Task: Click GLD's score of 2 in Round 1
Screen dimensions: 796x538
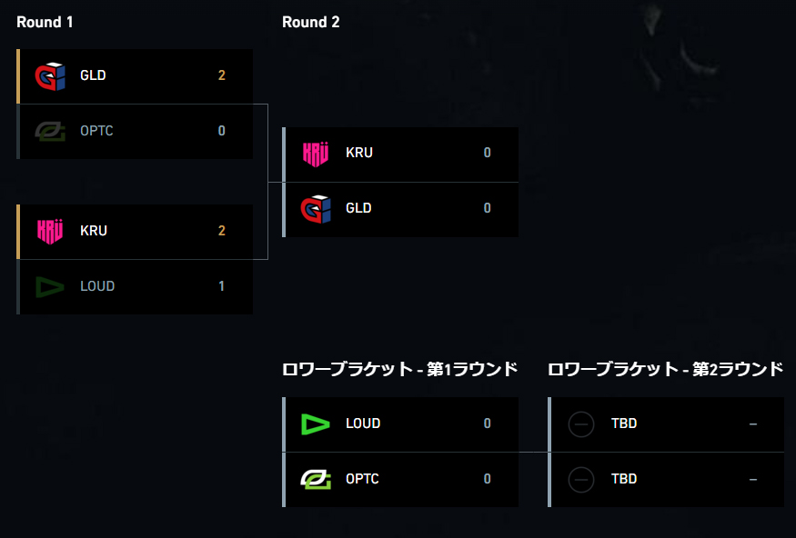Action: click(x=221, y=75)
